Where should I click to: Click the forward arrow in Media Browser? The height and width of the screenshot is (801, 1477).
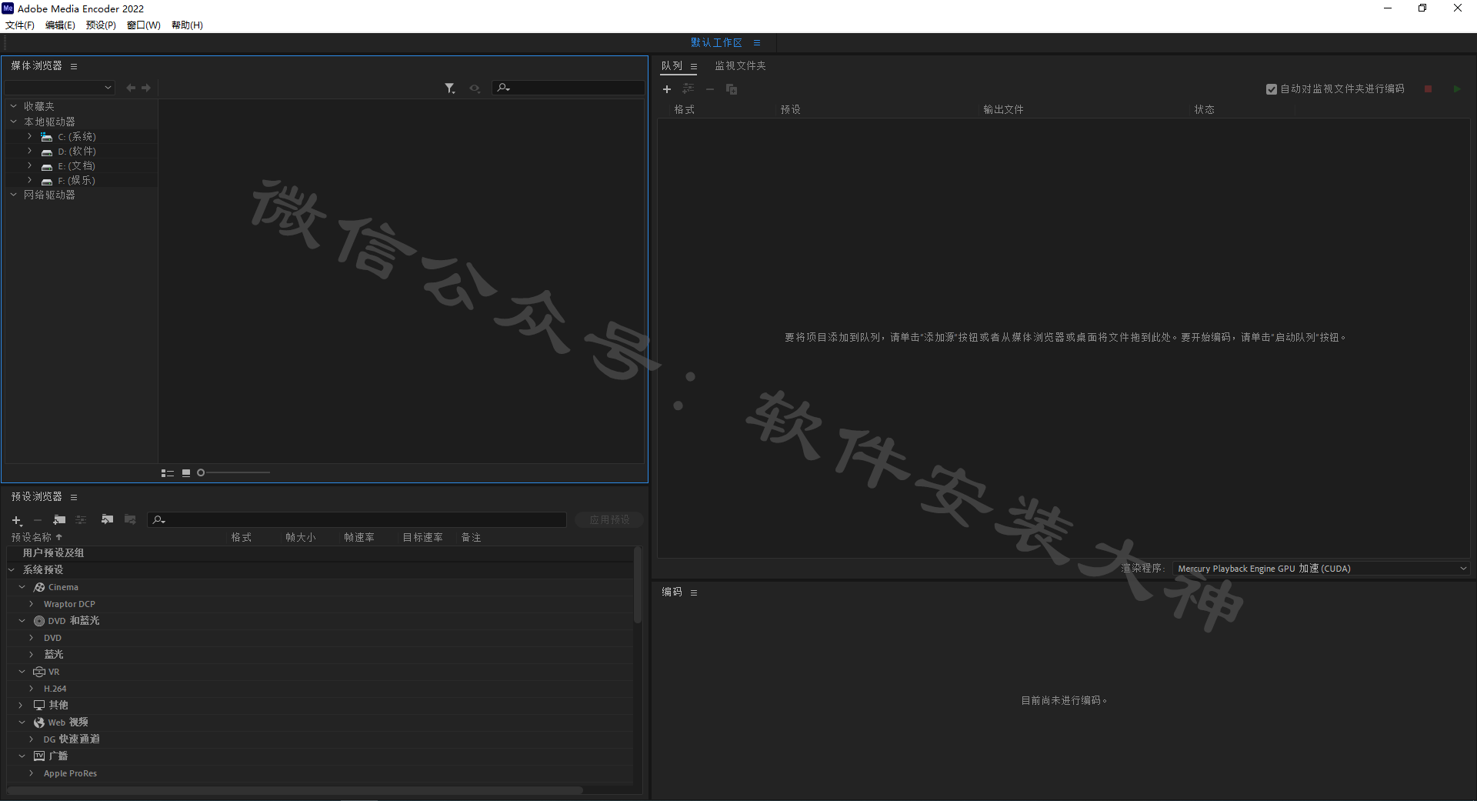(146, 88)
